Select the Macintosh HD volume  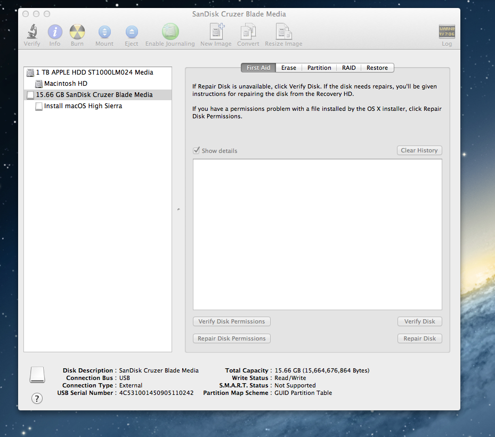tap(98, 84)
